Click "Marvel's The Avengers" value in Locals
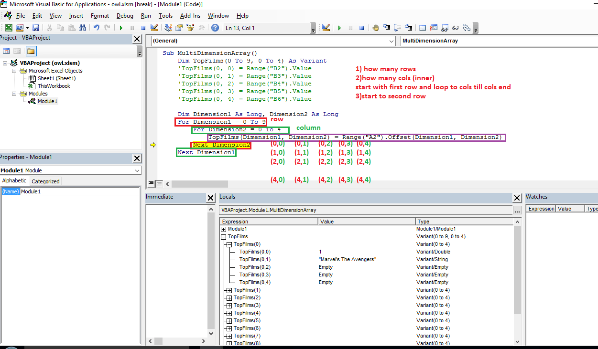This screenshot has width=598, height=349. (x=348, y=260)
